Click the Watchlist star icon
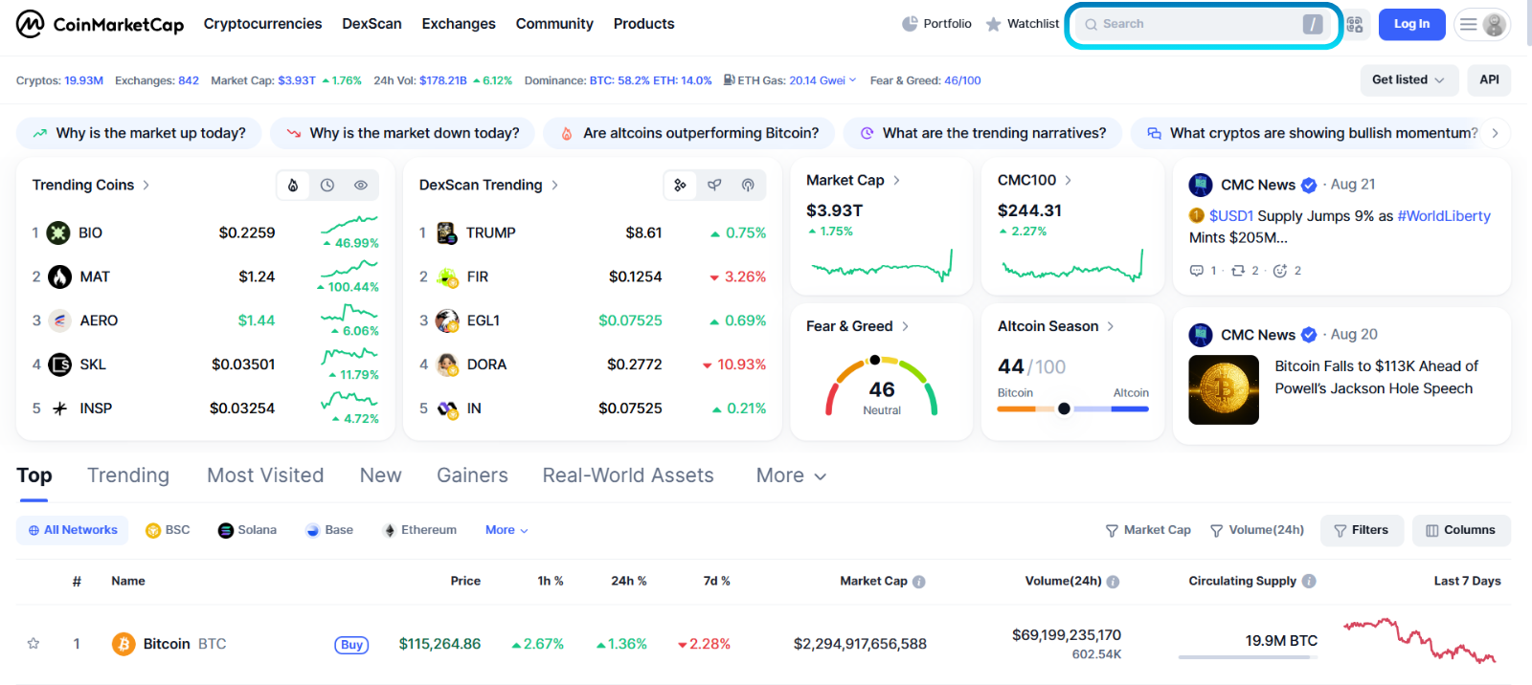1532x685 pixels. [x=994, y=24]
